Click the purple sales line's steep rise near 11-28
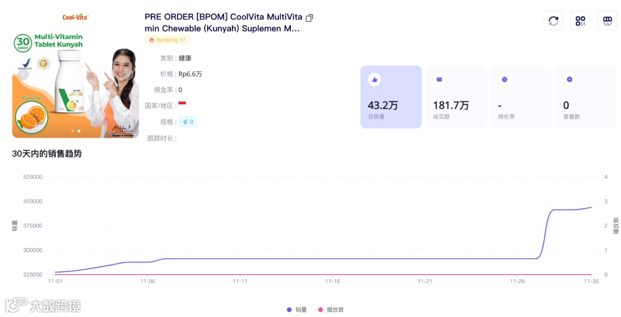The width and height of the screenshot is (621, 317). click(545, 234)
